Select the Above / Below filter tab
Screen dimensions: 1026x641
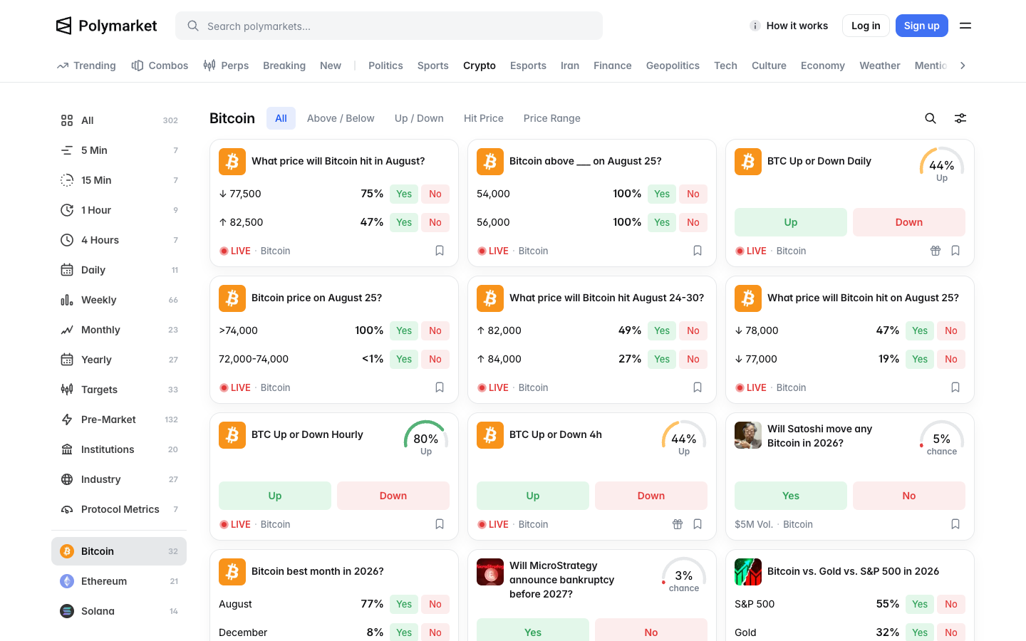341,118
